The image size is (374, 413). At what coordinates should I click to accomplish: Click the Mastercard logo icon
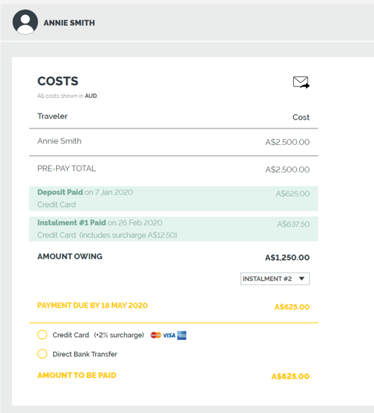[156, 335]
